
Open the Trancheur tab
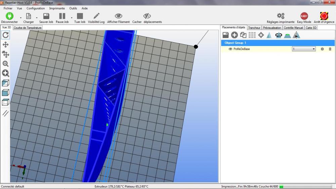254,28
